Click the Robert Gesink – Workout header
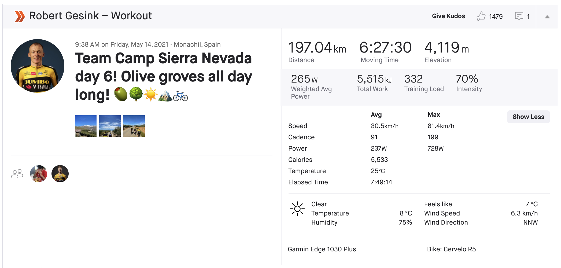 click(x=90, y=16)
